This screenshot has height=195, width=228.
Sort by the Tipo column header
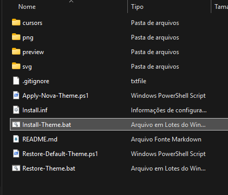pos(137,7)
